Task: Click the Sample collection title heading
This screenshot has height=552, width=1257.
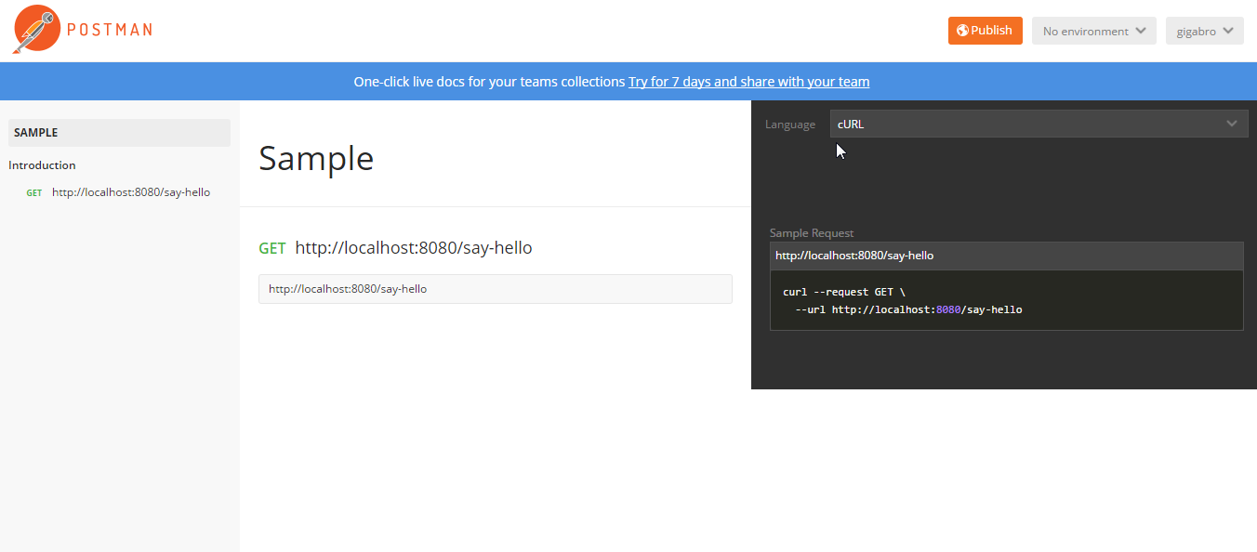Action: point(316,159)
